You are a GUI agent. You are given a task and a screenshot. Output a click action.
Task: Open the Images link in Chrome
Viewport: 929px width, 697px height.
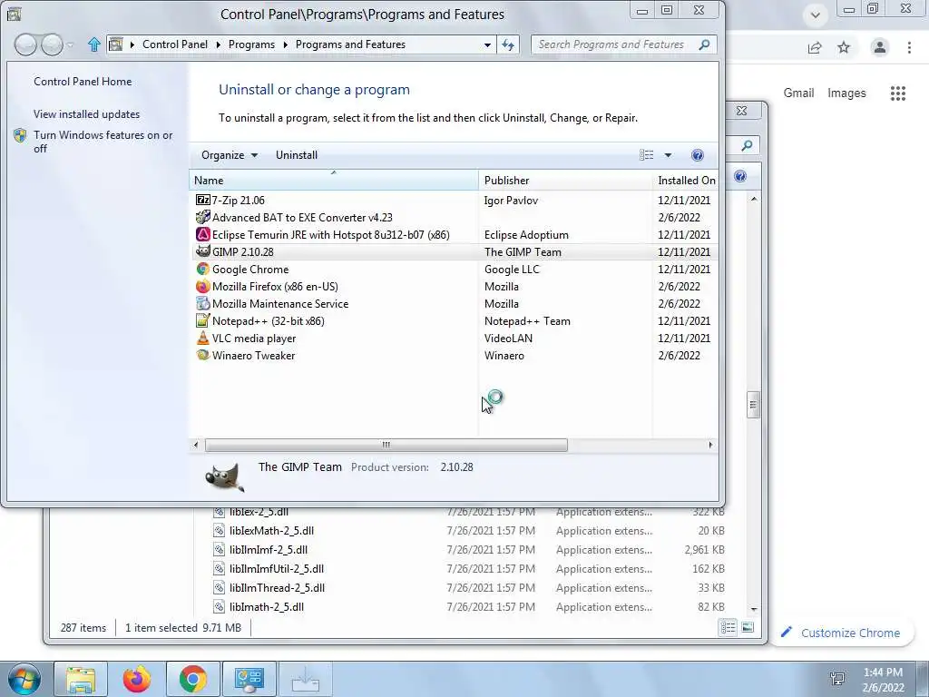coord(846,93)
